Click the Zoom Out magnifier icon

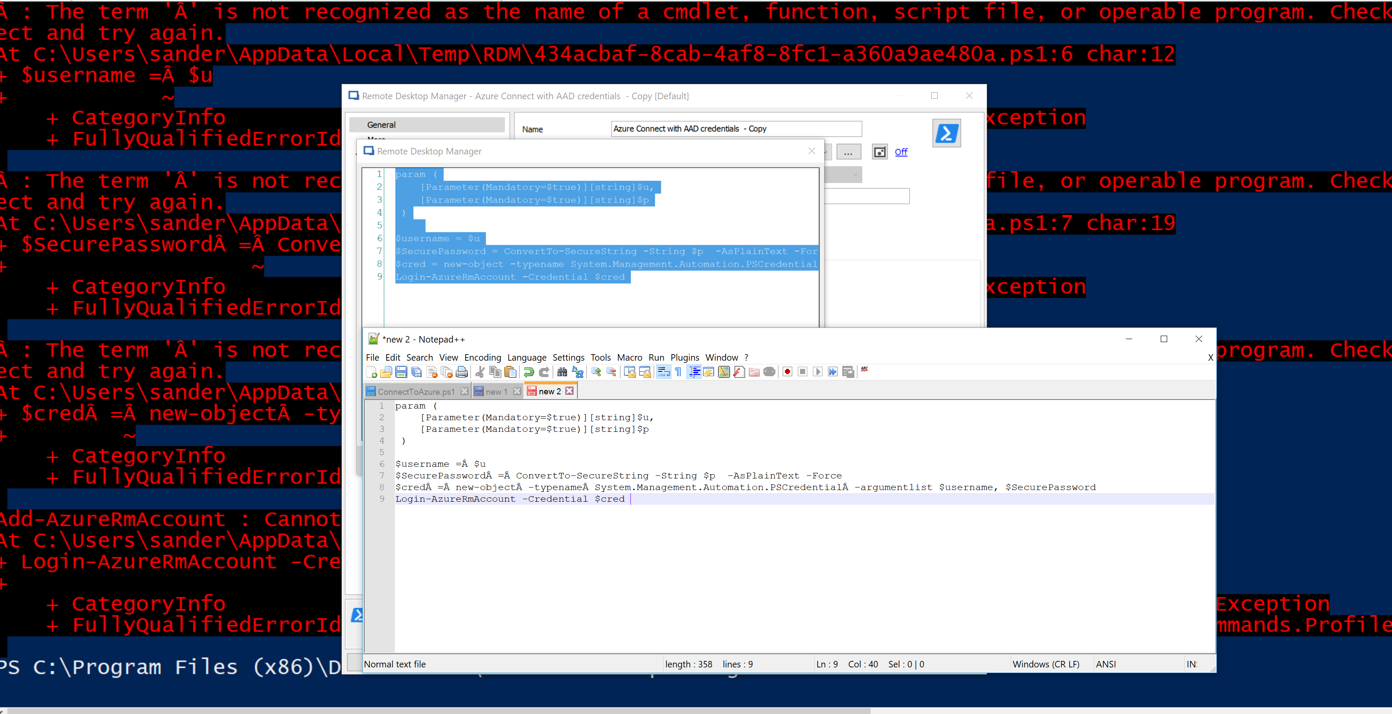click(x=611, y=371)
